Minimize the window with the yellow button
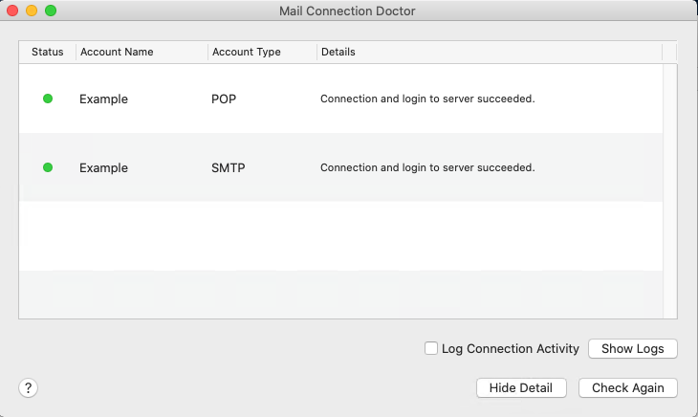Viewport: 698px width, 417px height. point(32,11)
